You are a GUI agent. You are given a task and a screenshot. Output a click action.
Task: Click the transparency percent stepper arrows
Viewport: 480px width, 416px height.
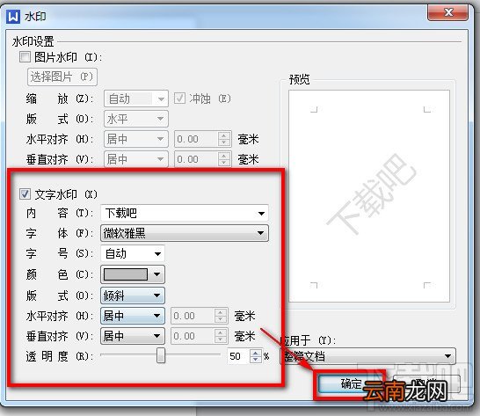pos(256,356)
